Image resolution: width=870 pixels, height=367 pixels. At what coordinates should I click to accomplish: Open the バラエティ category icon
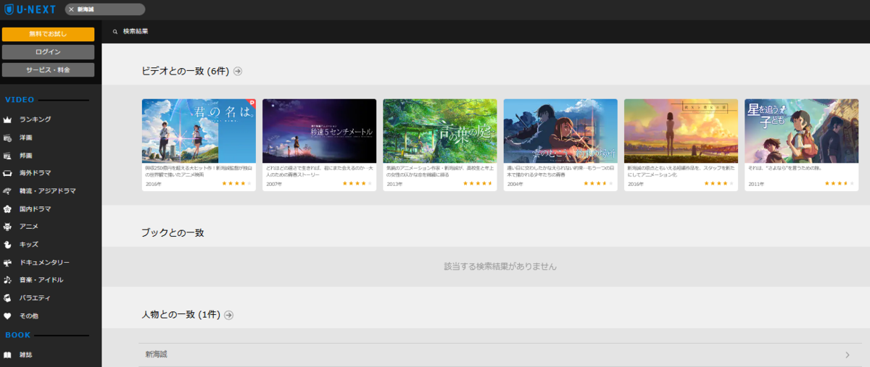[7, 298]
